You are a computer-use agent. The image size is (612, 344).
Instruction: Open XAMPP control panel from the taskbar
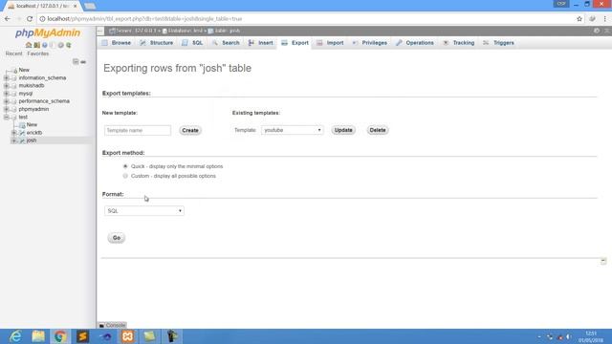coord(127,336)
